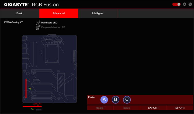
Task: Click the SAVE button
Action: 127,108
